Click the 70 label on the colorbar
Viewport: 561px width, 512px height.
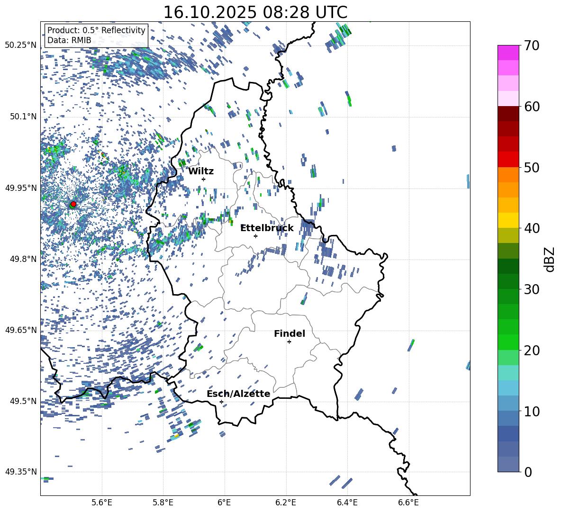pos(532,46)
